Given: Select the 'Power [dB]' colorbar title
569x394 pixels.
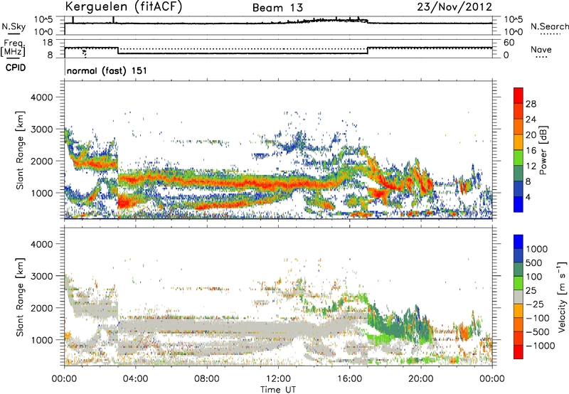Looking at the screenshot, I should [x=543, y=150].
